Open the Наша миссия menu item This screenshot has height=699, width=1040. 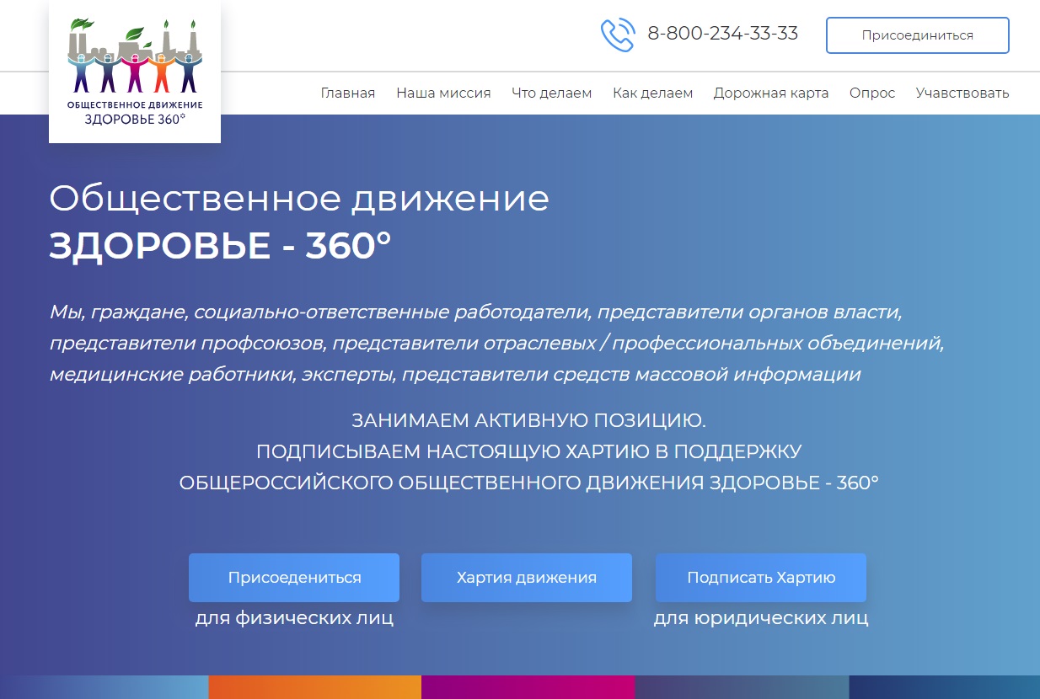pyautogui.click(x=443, y=93)
